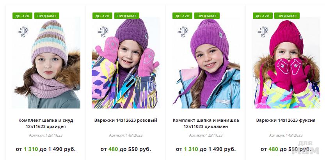This screenshot has height=160, width=325.
Task: Open fuchsia mittens product photo
Action: pos(286,62)
